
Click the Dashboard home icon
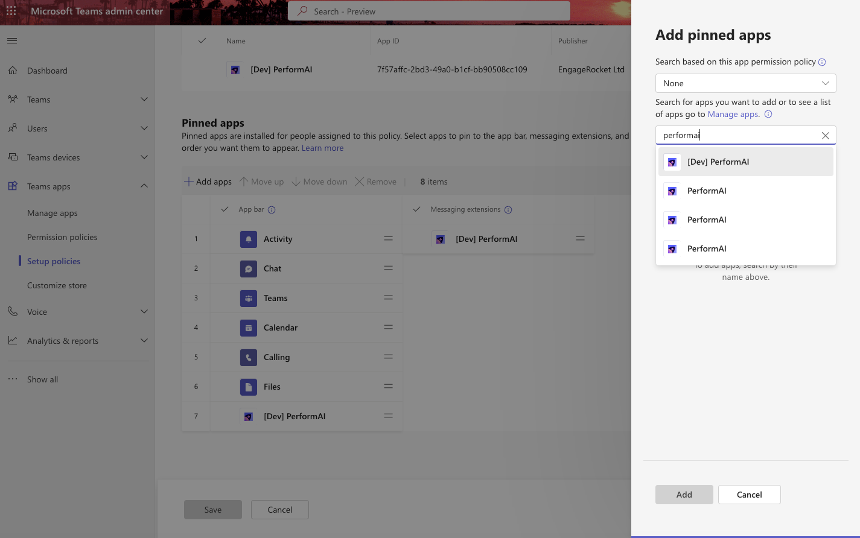pyautogui.click(x=13, y=71)
